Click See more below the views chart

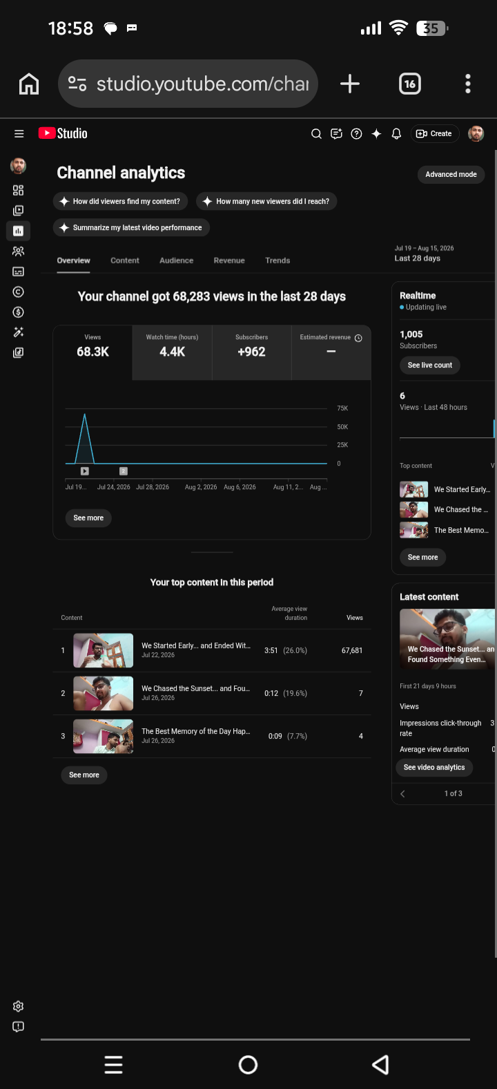tap(88, 518)
